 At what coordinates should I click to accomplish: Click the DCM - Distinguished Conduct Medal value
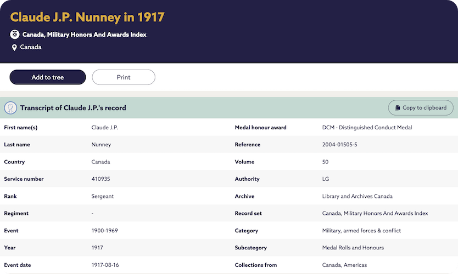[367, 128]
